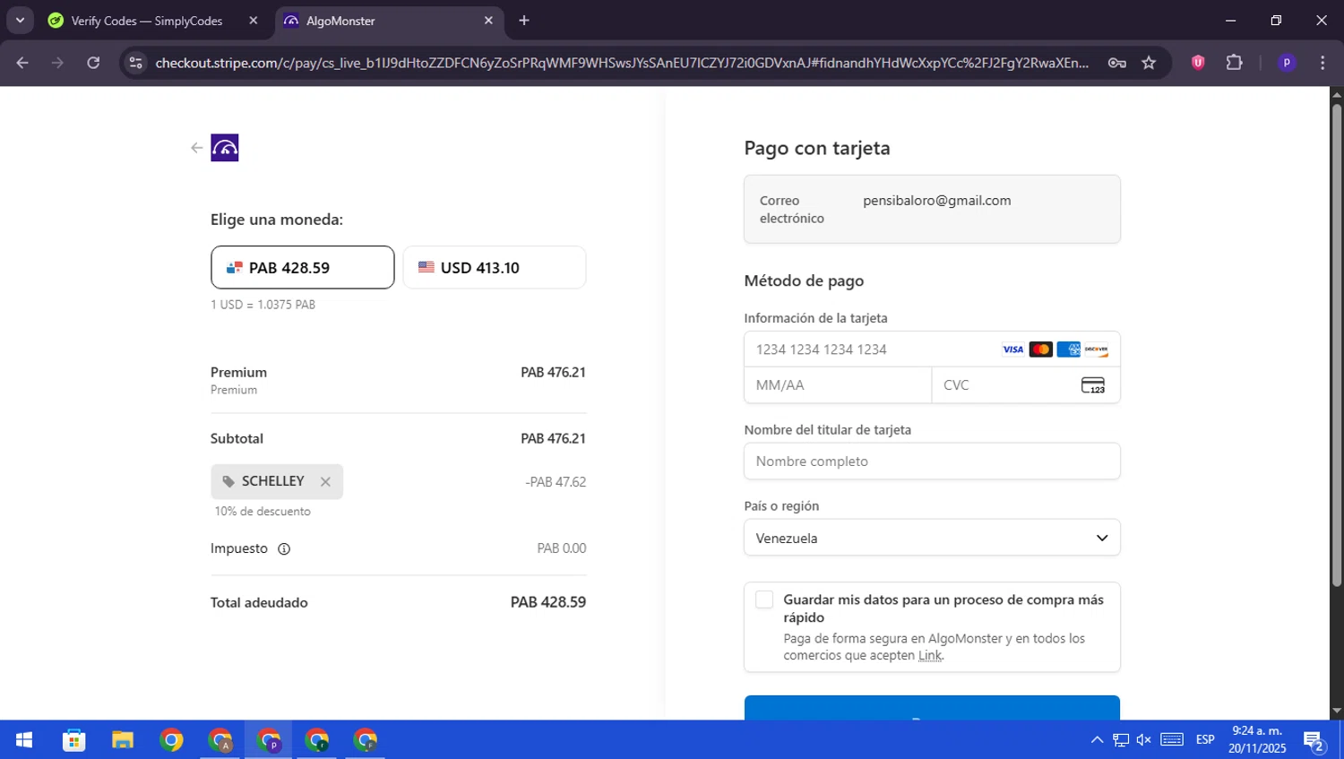Screen dimensions: 1344x759
Task: Open the Link hyperlink
Action: point(930,655)
